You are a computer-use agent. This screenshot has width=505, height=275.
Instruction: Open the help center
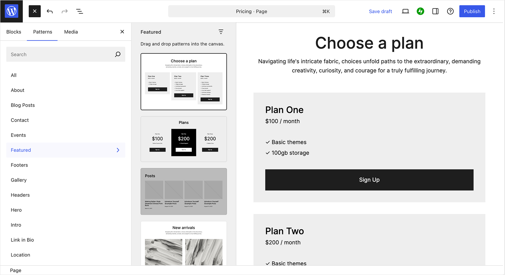[450, 11]
